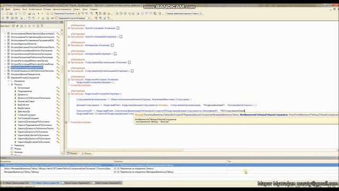Toggle folding of Процедура СотрудникиОрганизации(Команда)
Image resolution: width=339 pixels, height=191 pixels.
click(x=69, y=63)
